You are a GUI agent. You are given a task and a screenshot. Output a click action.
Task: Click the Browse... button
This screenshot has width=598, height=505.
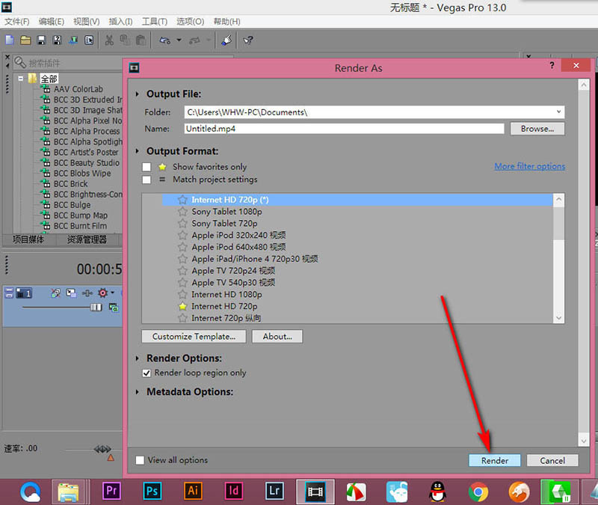click(537, 129)
